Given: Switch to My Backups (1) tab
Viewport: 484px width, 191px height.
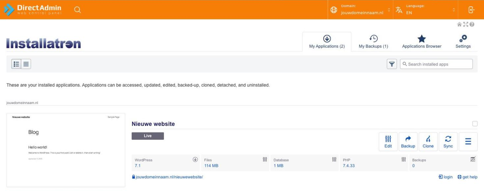Looking at the screenshot, I should 373,42.
